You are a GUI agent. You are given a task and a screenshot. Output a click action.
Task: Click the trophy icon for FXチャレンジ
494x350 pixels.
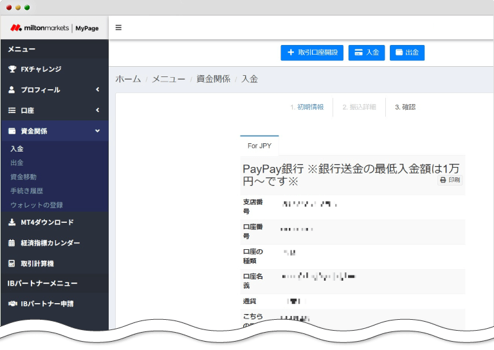pos(12,69)
